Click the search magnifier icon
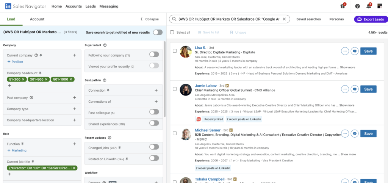Screen dimensions: 388x183 [174, 19]
